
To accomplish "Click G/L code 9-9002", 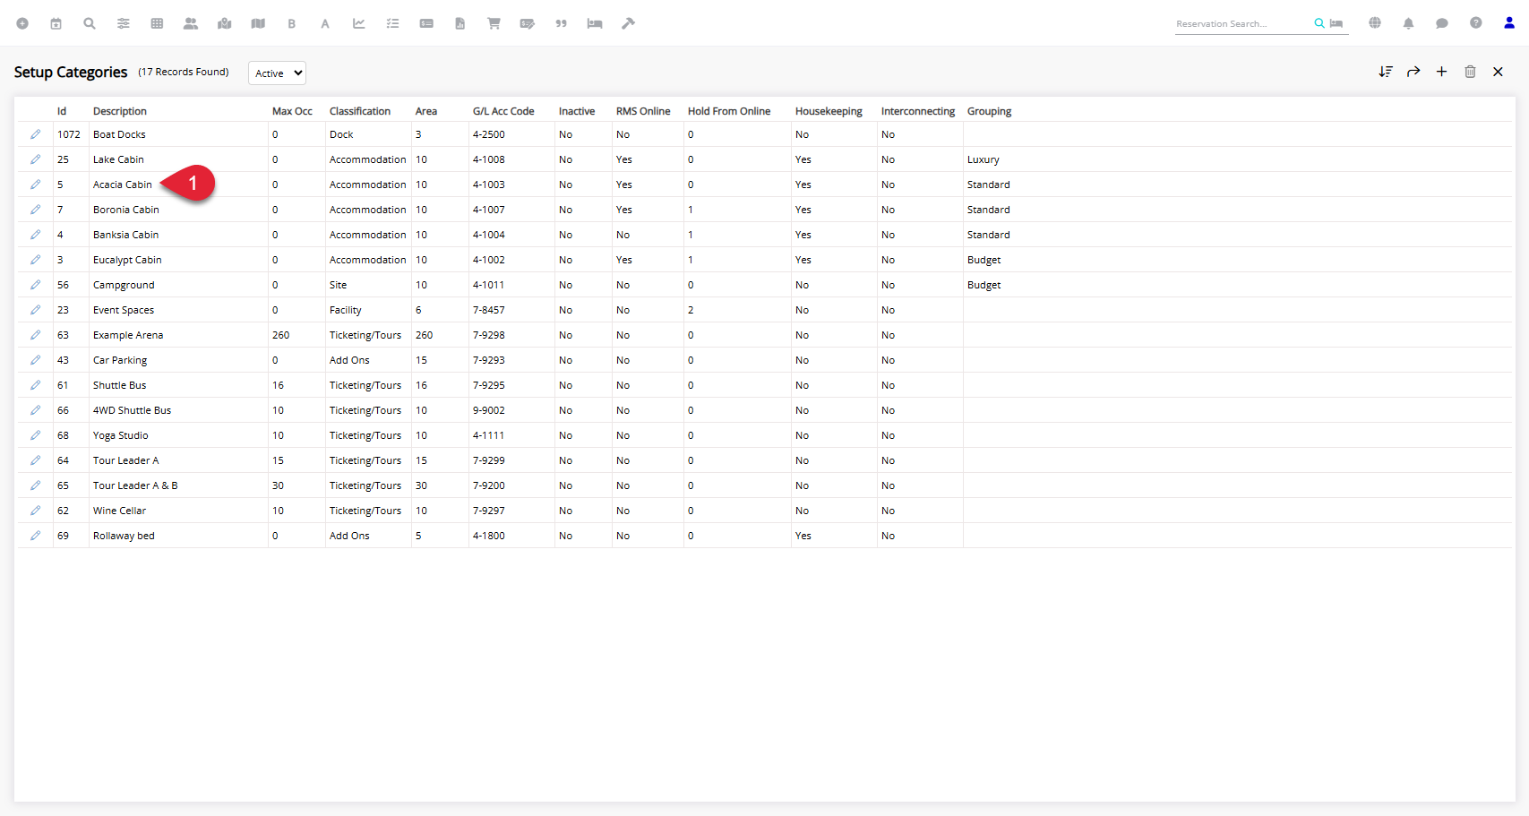I will coord(489,410).
